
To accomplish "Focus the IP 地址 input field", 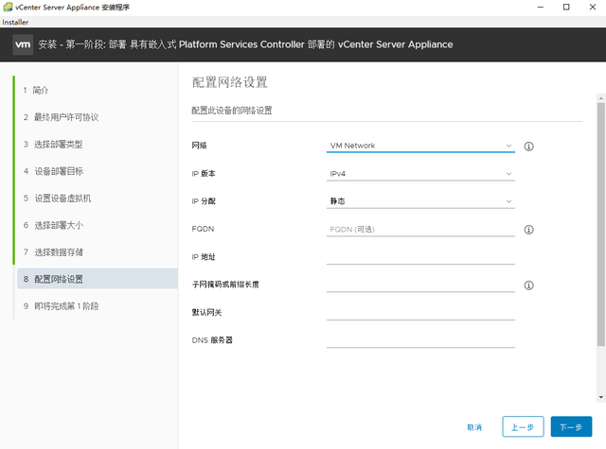I will point(420,257).
